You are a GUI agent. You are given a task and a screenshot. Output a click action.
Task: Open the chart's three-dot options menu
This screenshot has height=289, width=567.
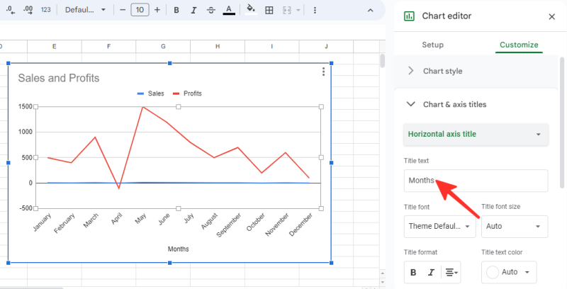click(x=323, y=72)
